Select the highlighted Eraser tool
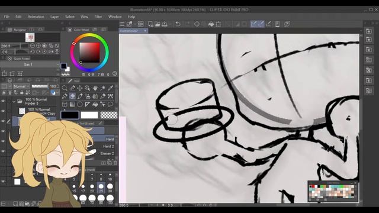Viewport: 379px width, 213px height. [x=72, y=96]
